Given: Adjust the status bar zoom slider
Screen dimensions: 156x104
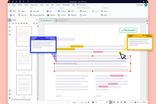Looking at the screenshot, I should 135,102.
